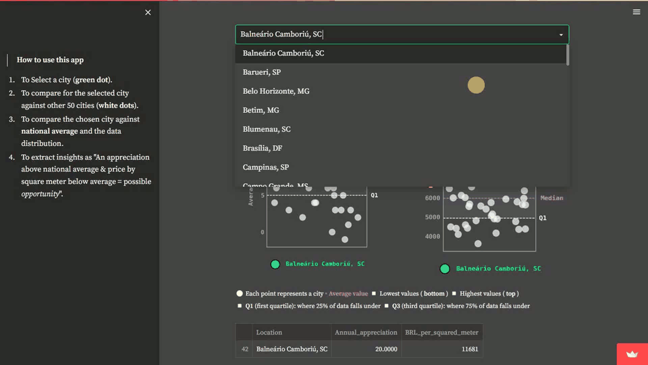
Task: Pick Belo Horizonte, MG option
Action: click(x=276, y=91)
